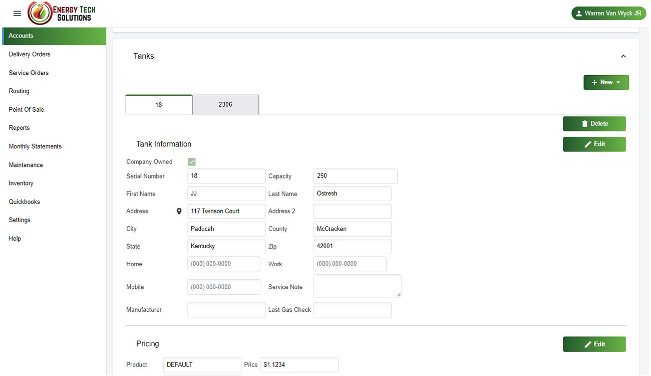The image size is (651, 376).
Task: Edit the Tank Information section
Action: click(594, 144)
